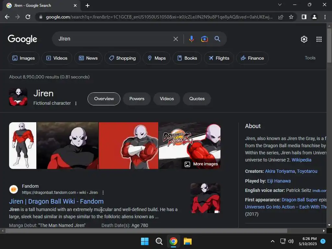Open a new browser tab
The width and height of the screenshot is (332, 249).
pyautogui.click(x=88, y=6)
